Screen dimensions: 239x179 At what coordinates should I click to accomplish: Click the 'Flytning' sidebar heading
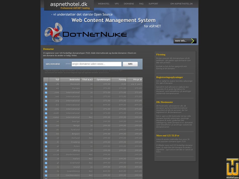pyautogui.click(x=161, y=54)
